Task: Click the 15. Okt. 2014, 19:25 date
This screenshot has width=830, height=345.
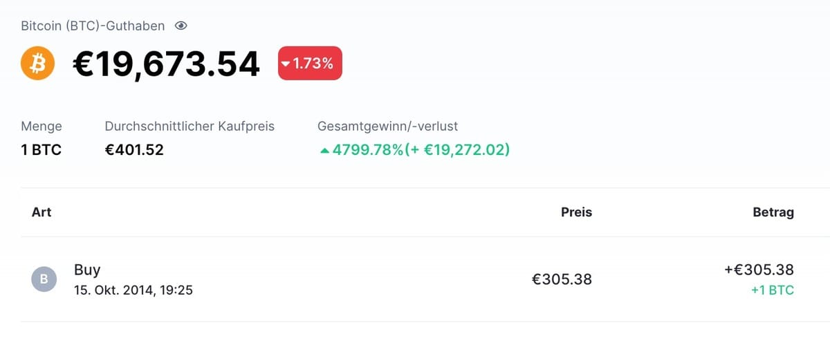Action: click(133, 290)
